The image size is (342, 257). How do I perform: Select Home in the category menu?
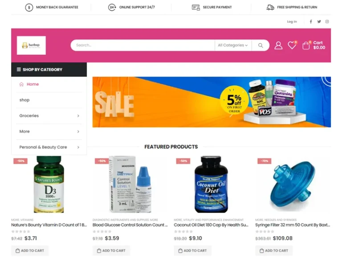[x=33, y=84]
